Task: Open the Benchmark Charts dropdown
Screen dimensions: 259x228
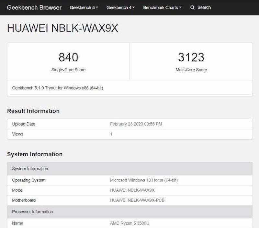Action: point(162,7)
